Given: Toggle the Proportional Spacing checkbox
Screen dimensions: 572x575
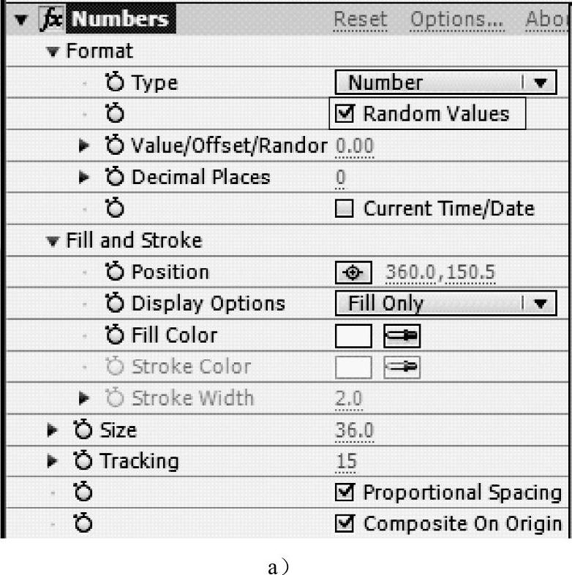Looking at the screenshot, I should point(347,493).
